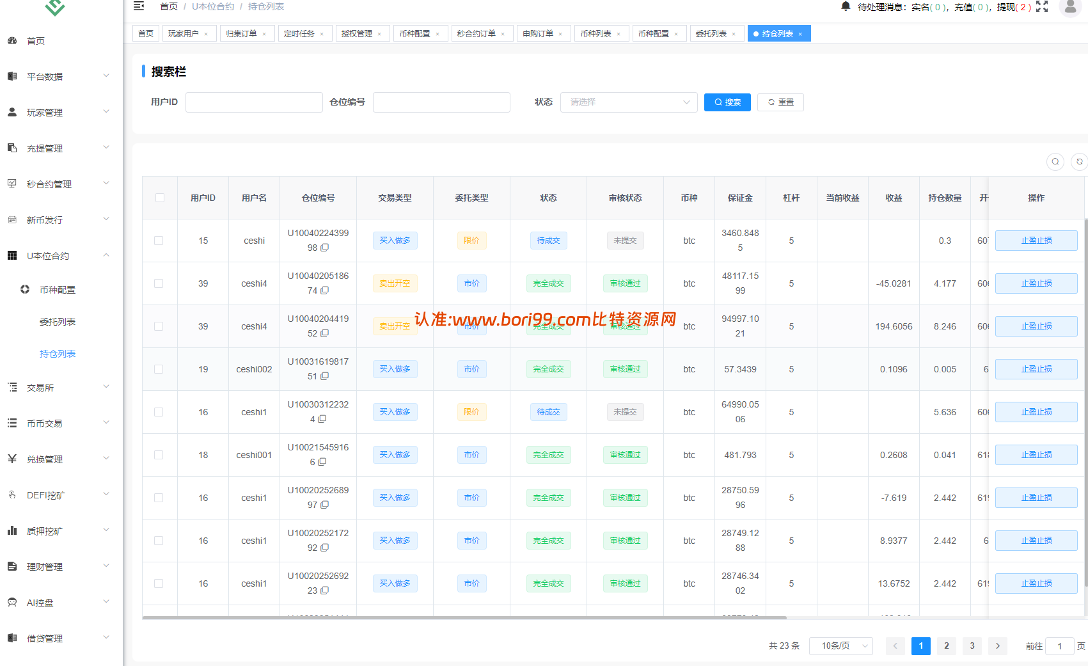This screenshot has height=666, width=1088.
Task: Toggle the sidebar collapse hamburger icon
Action: pyautogui.click(x=139, y=6)
